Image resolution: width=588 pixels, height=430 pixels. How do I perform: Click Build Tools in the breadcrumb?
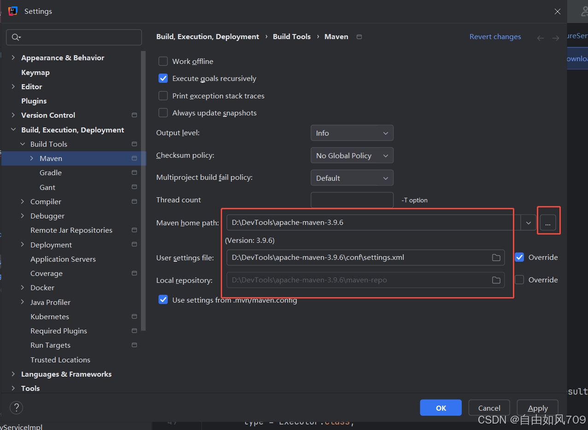tap(292, 37)
